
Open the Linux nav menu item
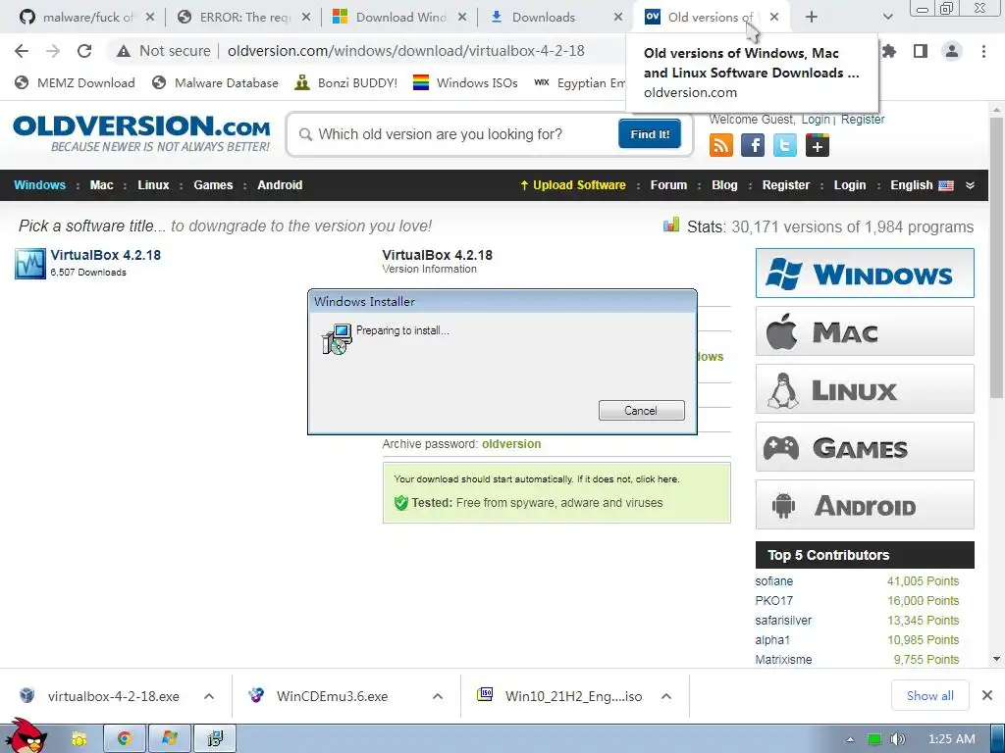click(153, 185)
